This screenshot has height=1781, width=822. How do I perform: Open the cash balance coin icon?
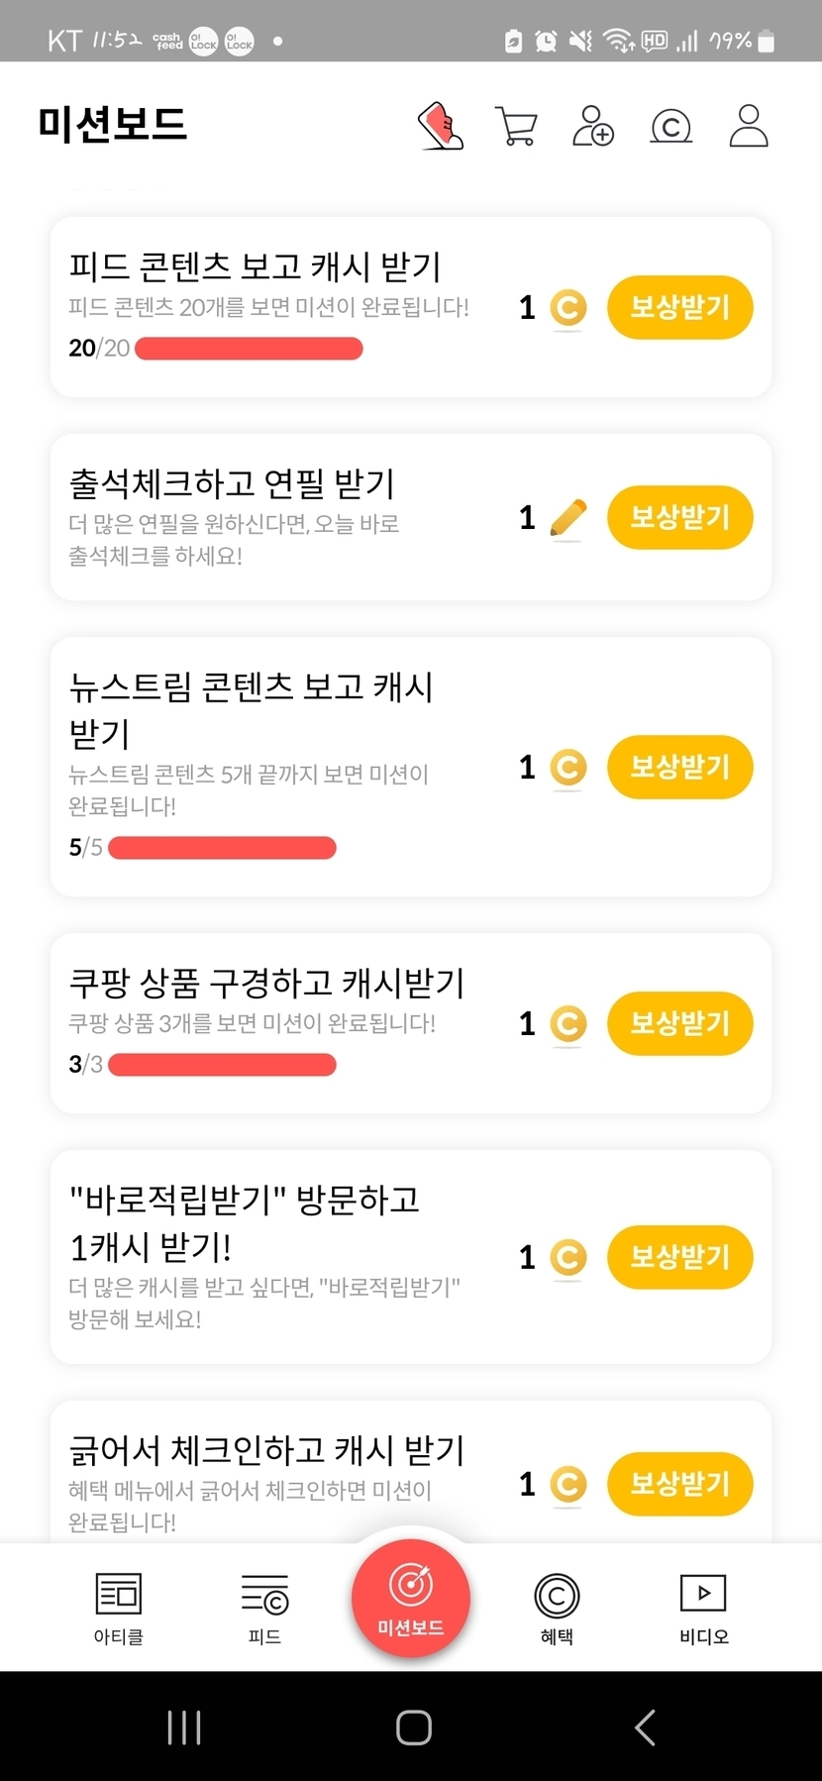(670, 126)
